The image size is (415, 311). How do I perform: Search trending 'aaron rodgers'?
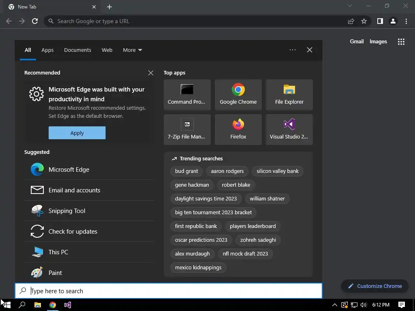(x=227, y=171)
